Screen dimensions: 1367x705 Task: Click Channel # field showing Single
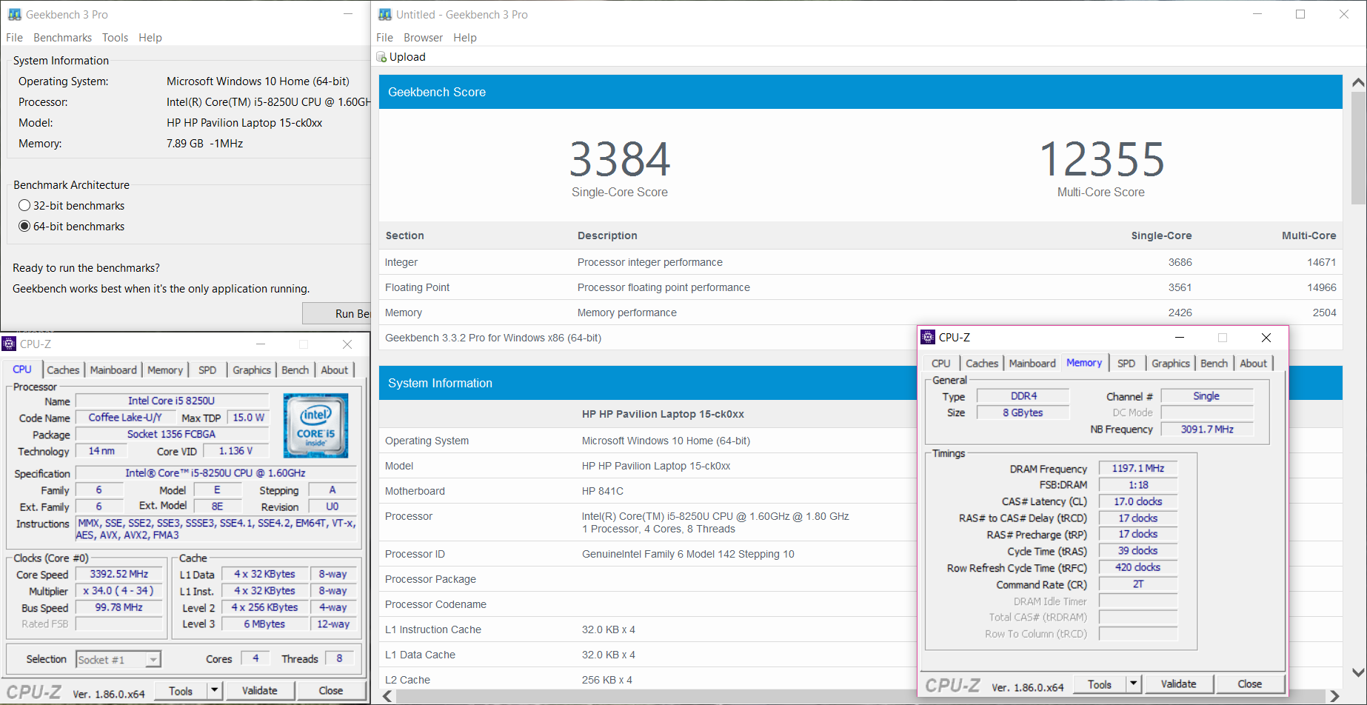point(1206,396)
